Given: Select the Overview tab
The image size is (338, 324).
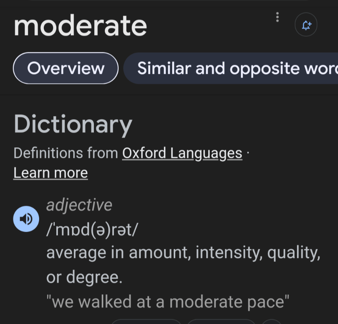Looking at the screenshot, I should click(66, 68).
